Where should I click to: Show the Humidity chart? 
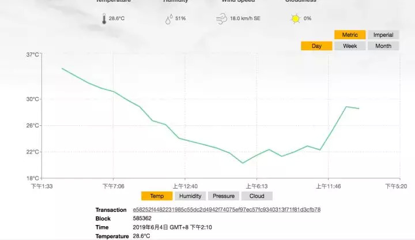pos(190,196)
